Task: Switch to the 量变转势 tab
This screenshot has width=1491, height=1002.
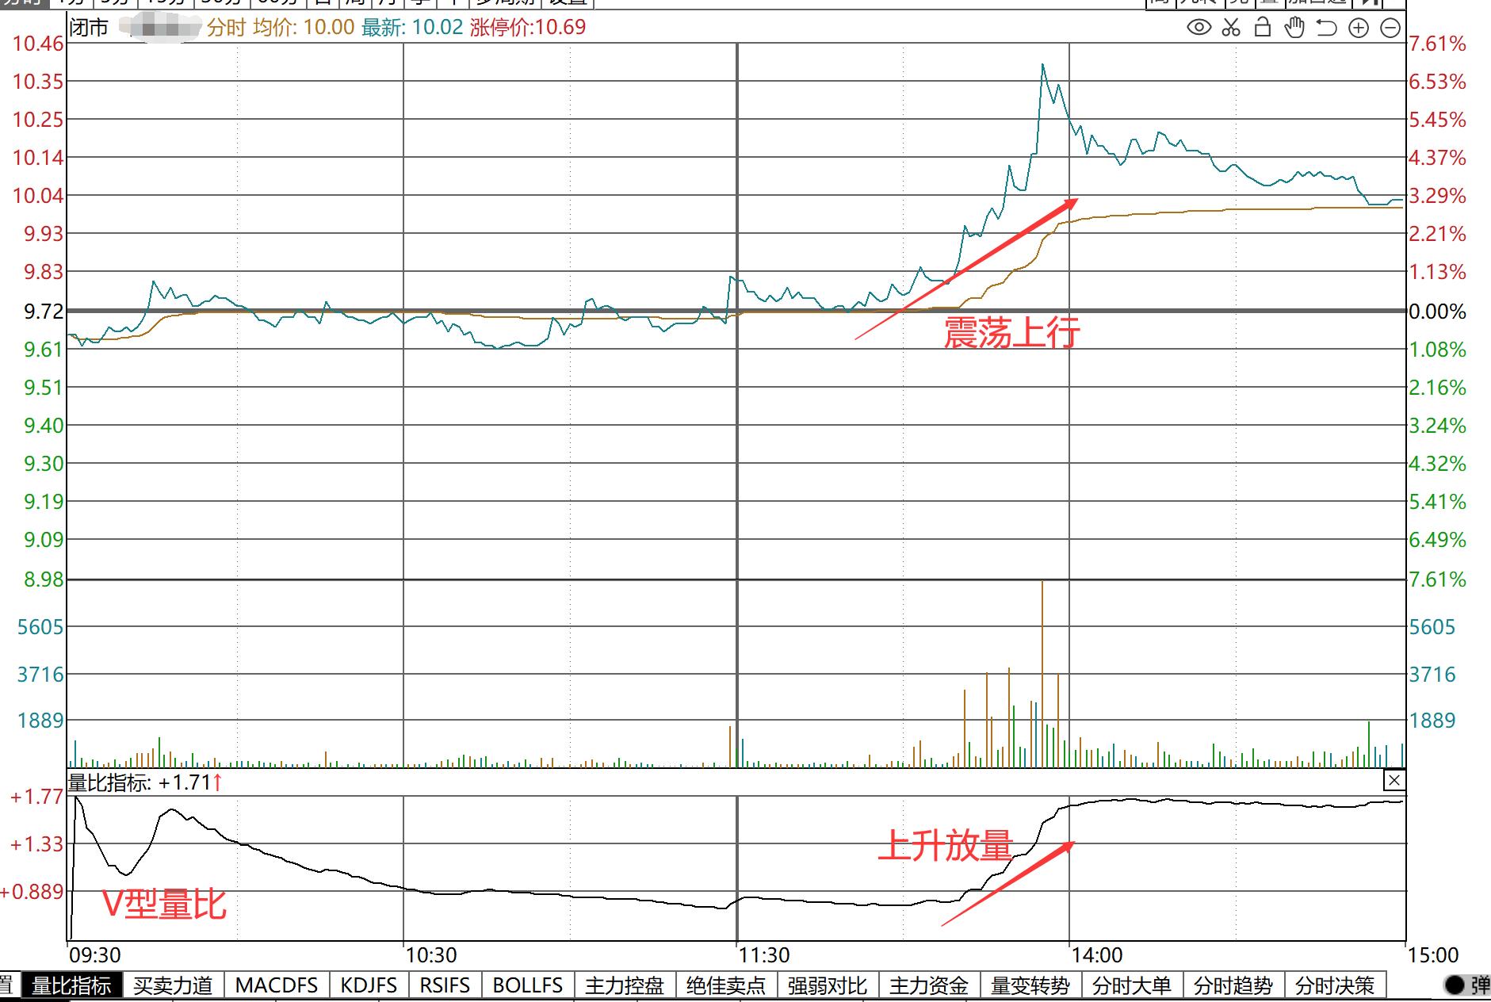Action: coord(1030,985)
